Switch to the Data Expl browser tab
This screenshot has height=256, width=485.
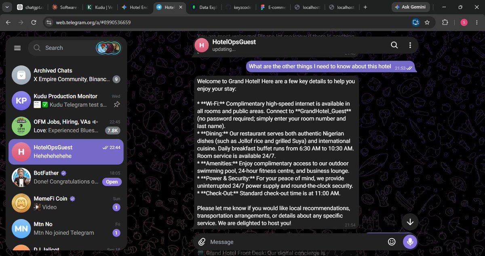point(204,7)
